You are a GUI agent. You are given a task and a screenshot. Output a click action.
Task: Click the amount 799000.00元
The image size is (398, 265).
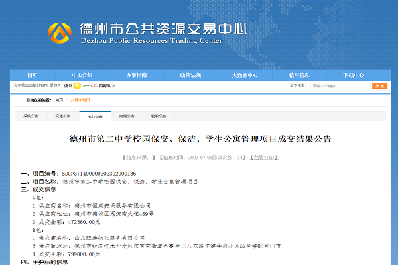click(84, 254)
